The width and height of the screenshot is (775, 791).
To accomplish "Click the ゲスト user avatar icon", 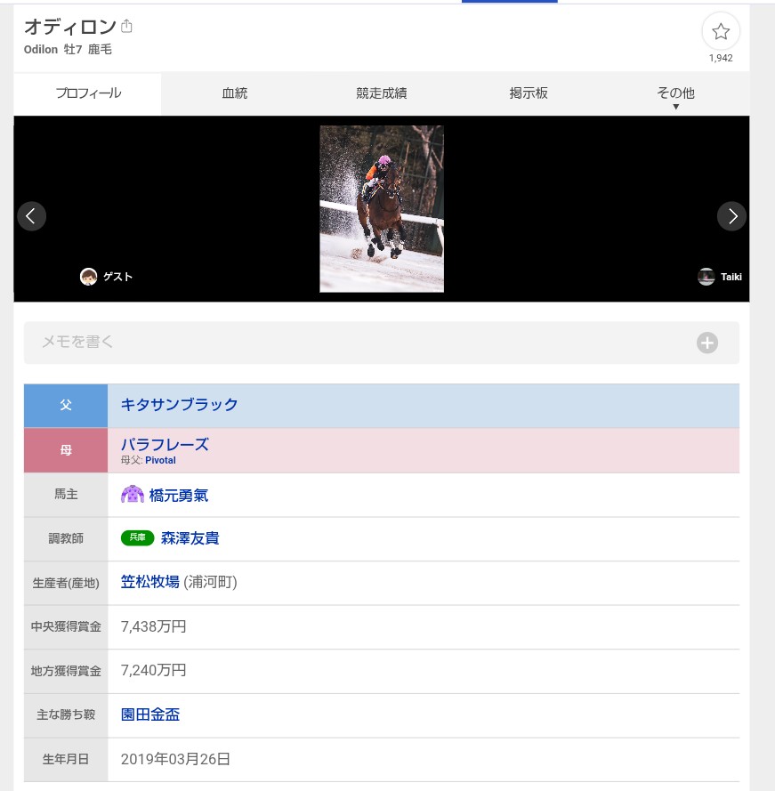I will point(88,277).
